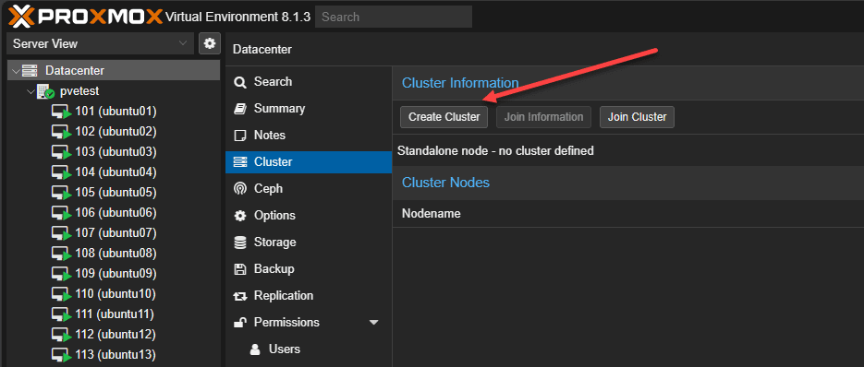Select the Datacenter server icon in tree
Image resolution: width=864 pixels, height=367 pixels.
click(x=30, y=70)
